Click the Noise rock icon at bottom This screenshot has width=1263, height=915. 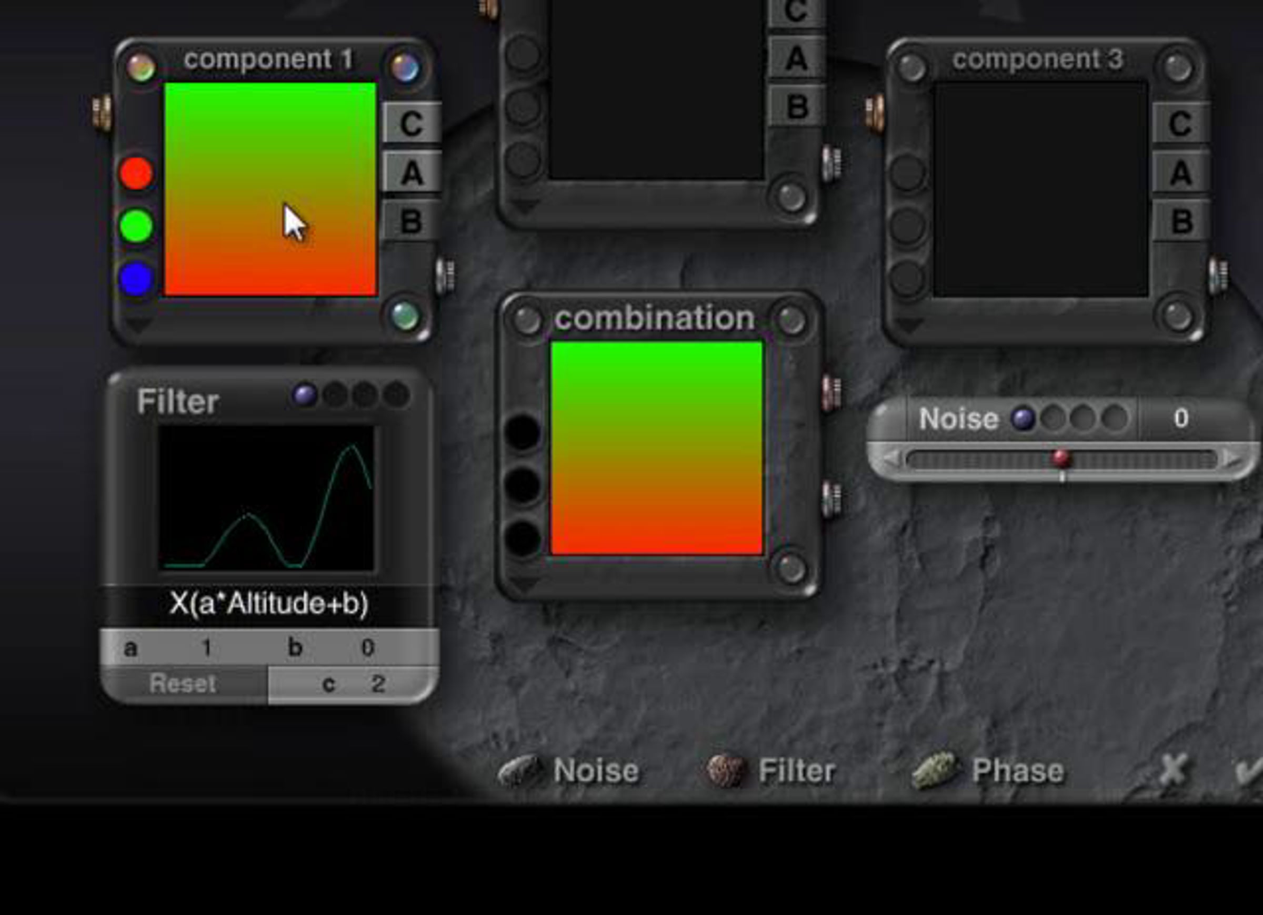click(x=520, y=771)
